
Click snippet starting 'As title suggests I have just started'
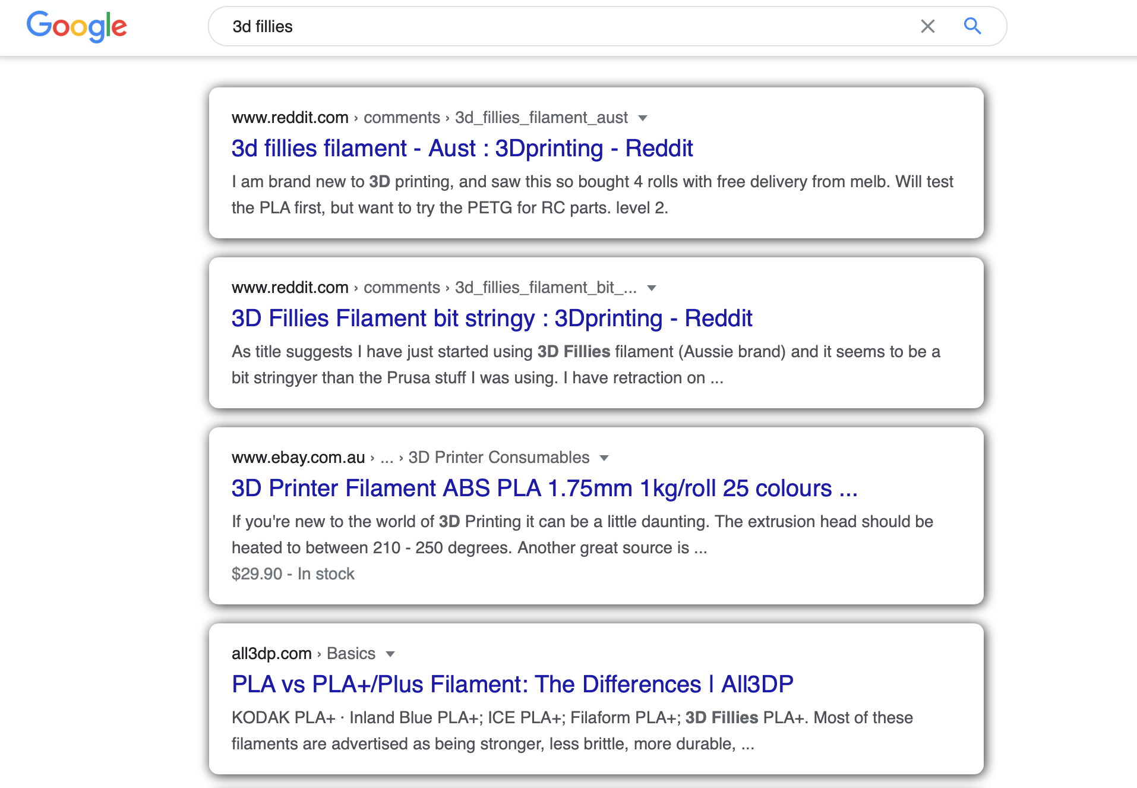click(586, 365)
